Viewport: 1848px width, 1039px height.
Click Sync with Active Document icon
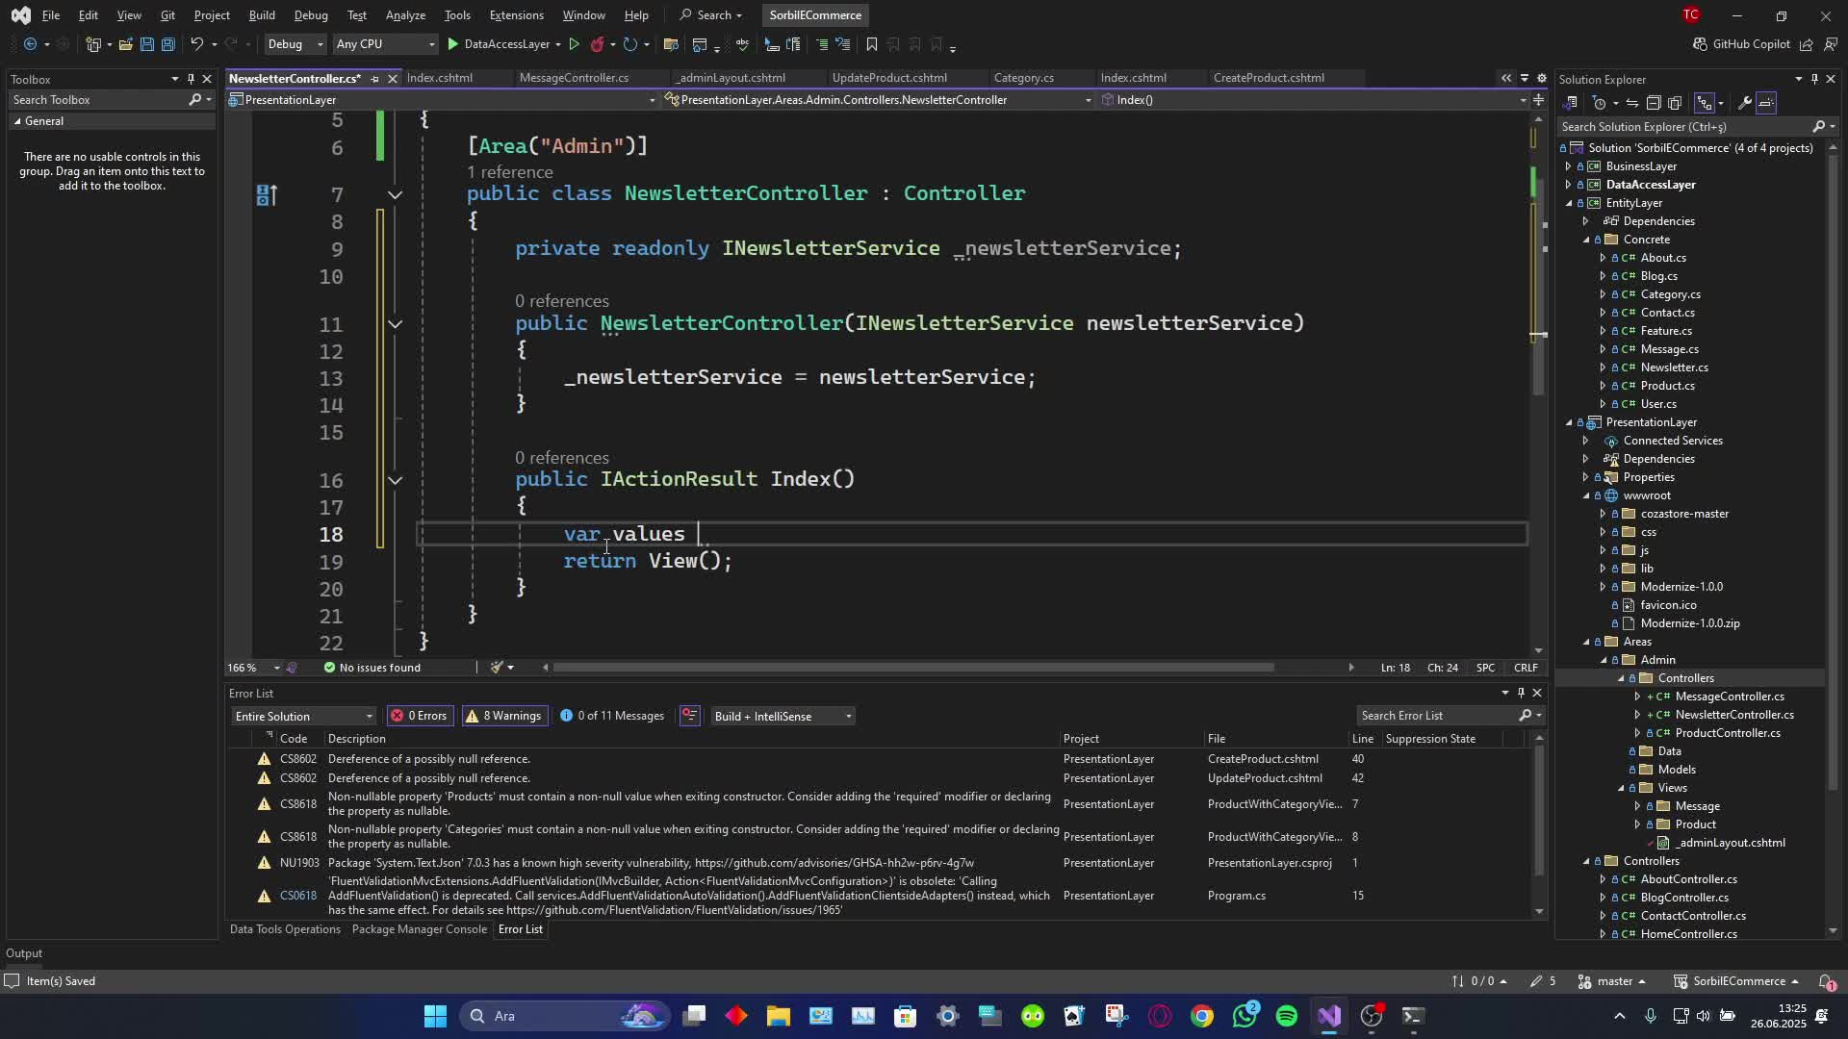(1632, 103)
